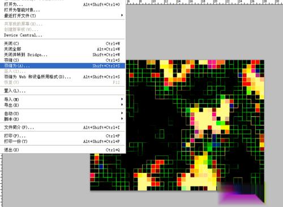Select the highlighted 存储为(A)... entry
The image size is (283, 207).
63,66
